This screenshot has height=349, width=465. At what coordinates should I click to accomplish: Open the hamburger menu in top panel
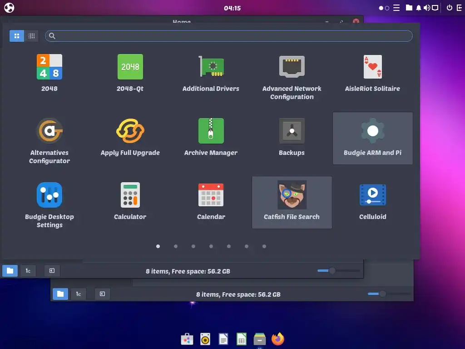[396, 8]
